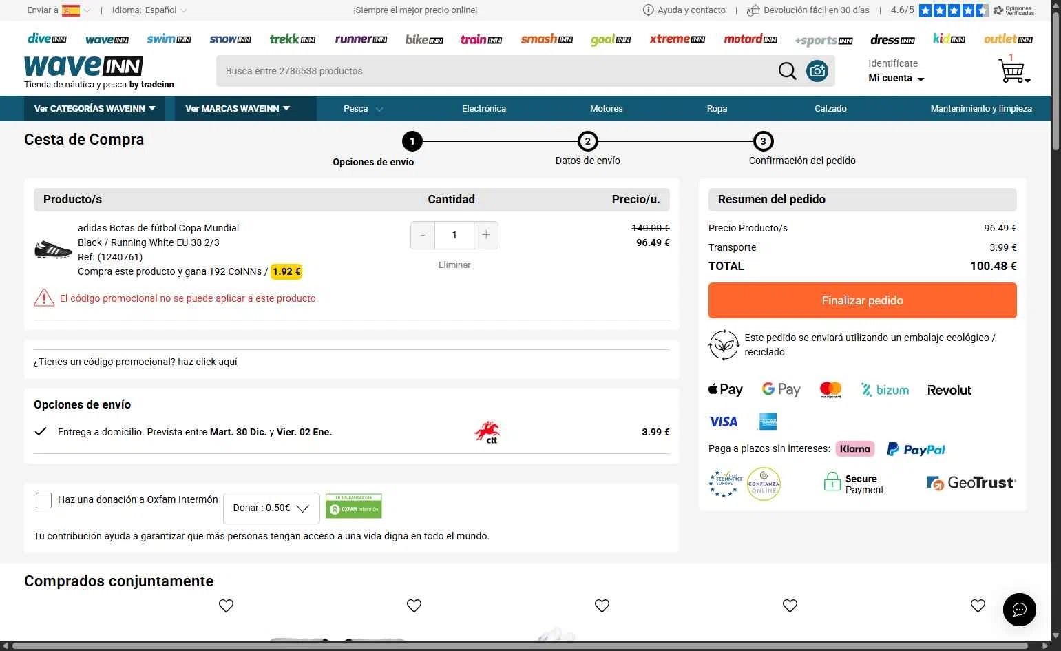Image resolution: width=1061 pixels, height=651 pixels.
Task: Open the snowinn store logo link
Action: (230, 39)
